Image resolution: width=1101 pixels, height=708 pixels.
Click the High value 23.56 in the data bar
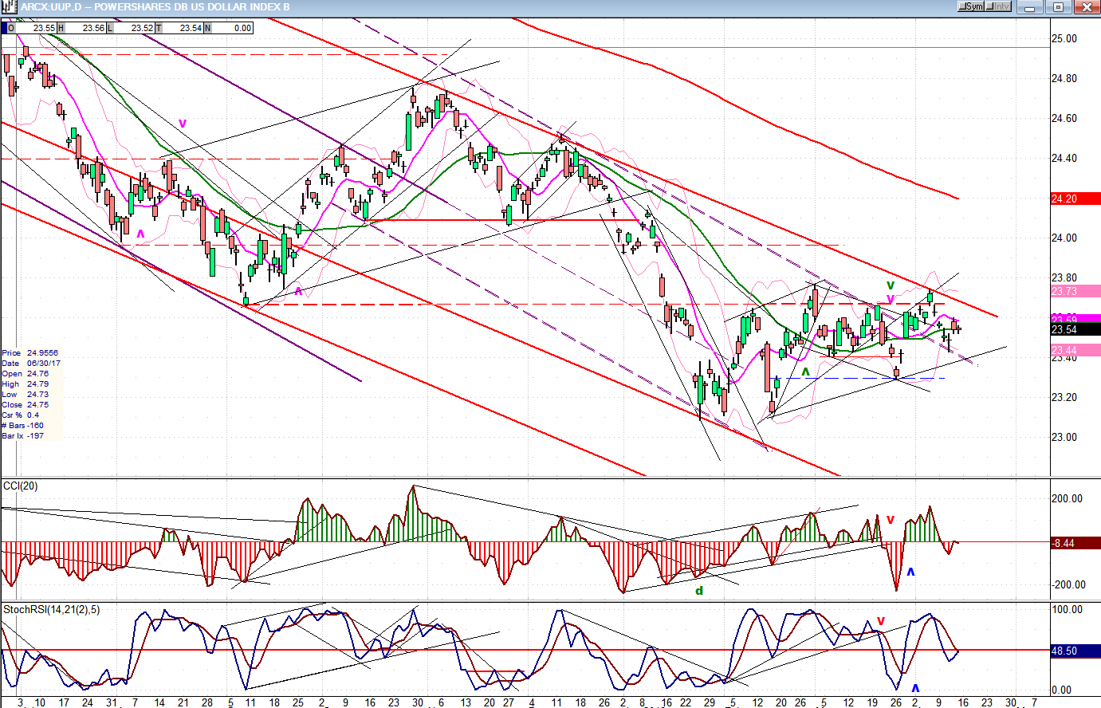point(93,28)
